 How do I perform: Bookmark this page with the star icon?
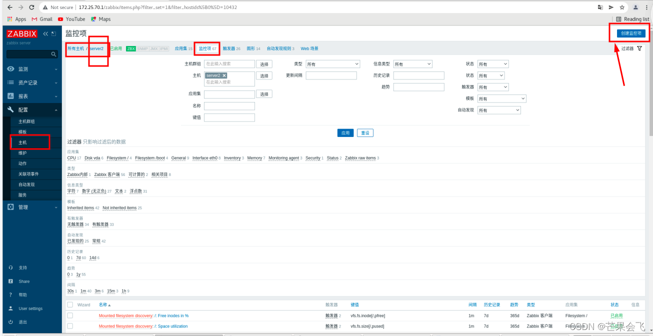(622, 7)
